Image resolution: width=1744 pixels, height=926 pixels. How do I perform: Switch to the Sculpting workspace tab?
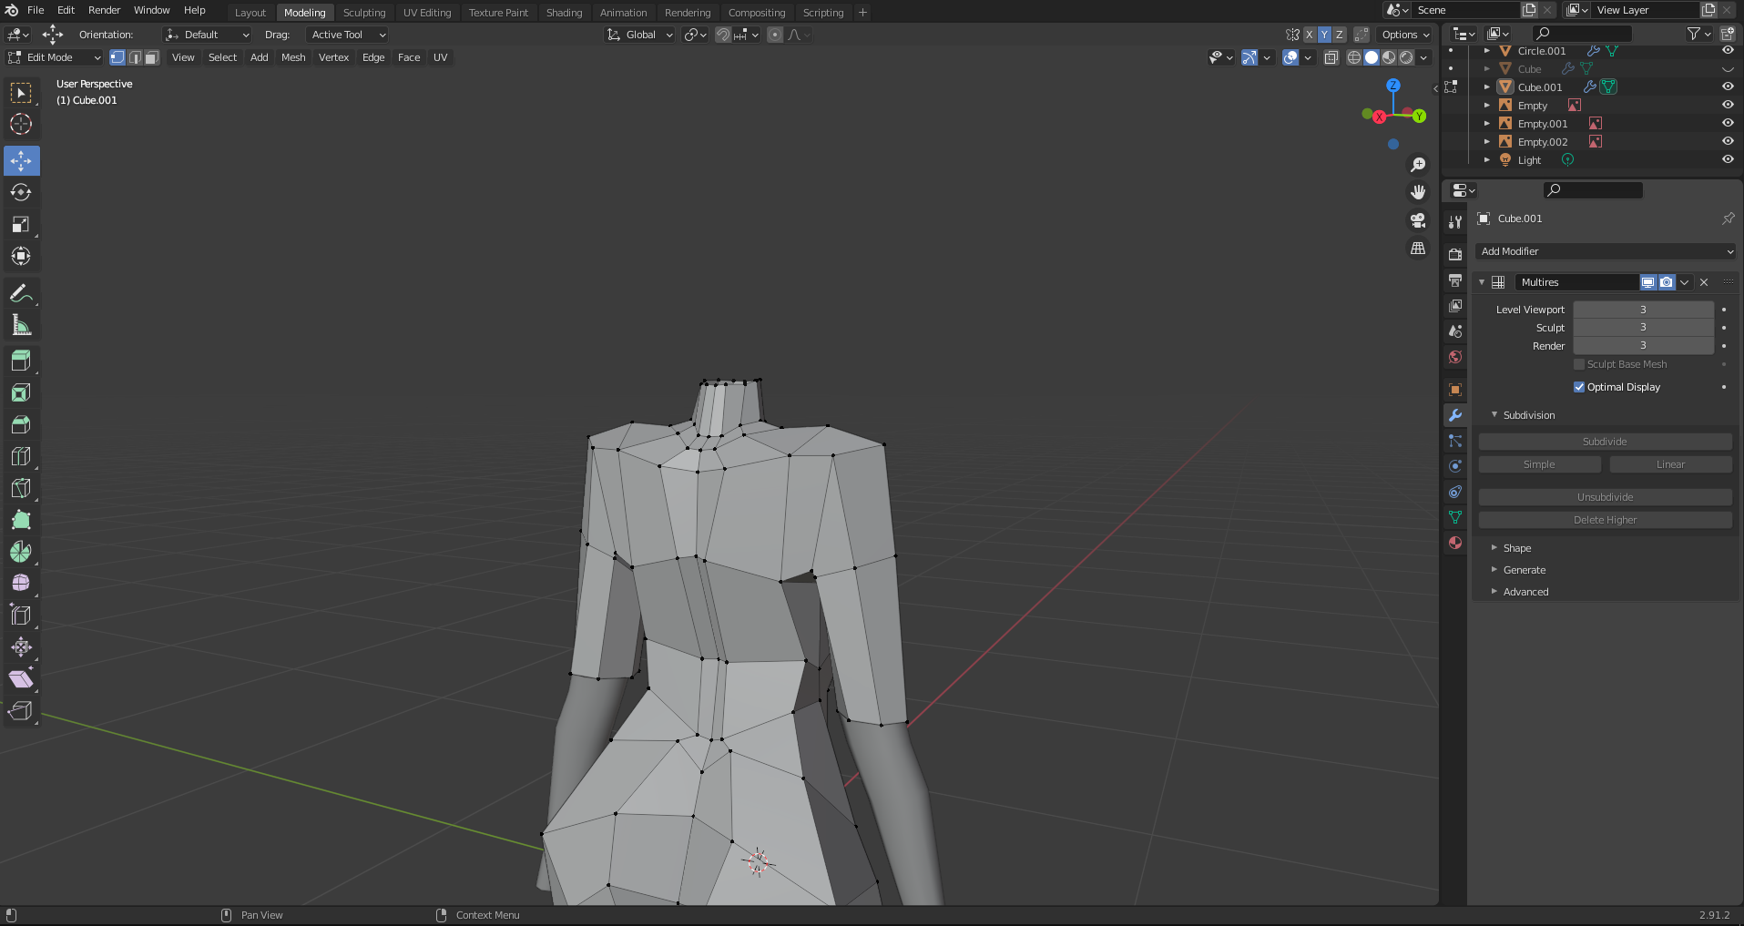(x=364, y=13)
